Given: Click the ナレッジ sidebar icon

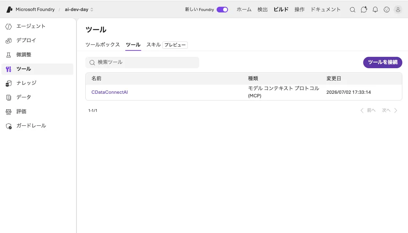Looking at the screenshot, I should 9,83.
